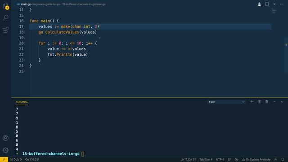The width and height of the screenshot is (288, 162).
Task: Place the cursor on 'func main()'
Action: (44, 21)
